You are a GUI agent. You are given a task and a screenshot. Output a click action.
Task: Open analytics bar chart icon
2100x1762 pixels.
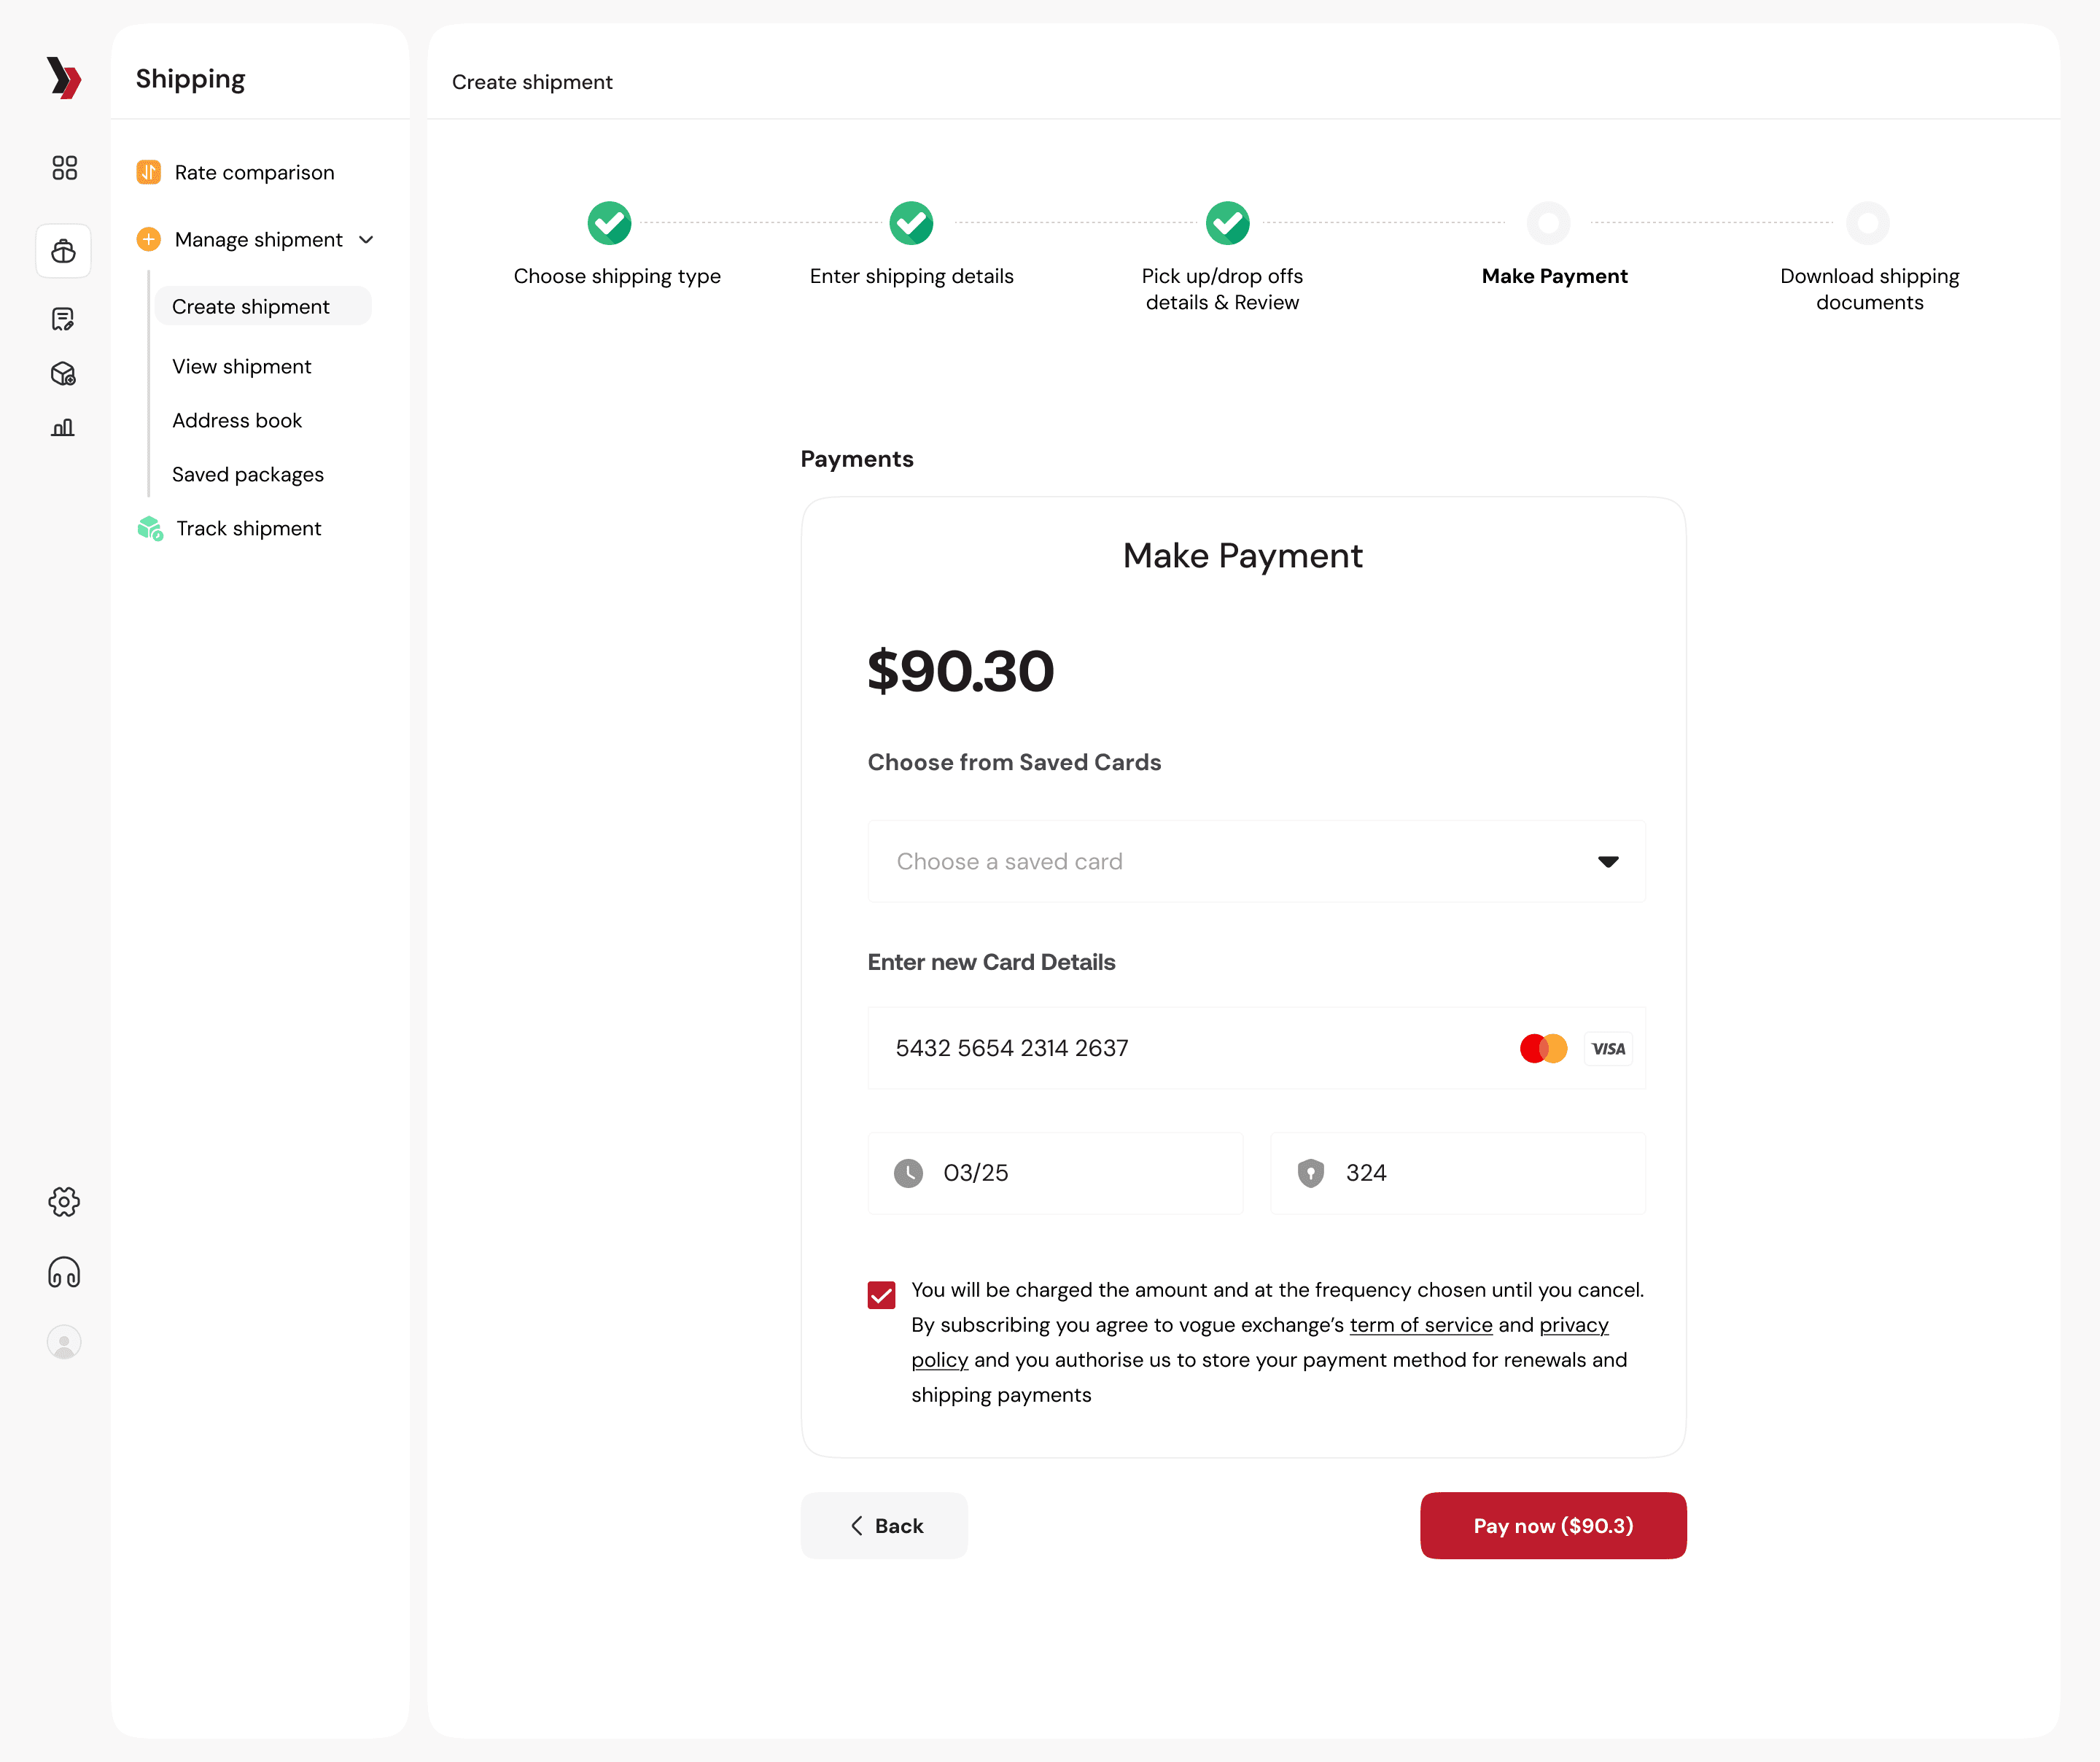(63, 428)
